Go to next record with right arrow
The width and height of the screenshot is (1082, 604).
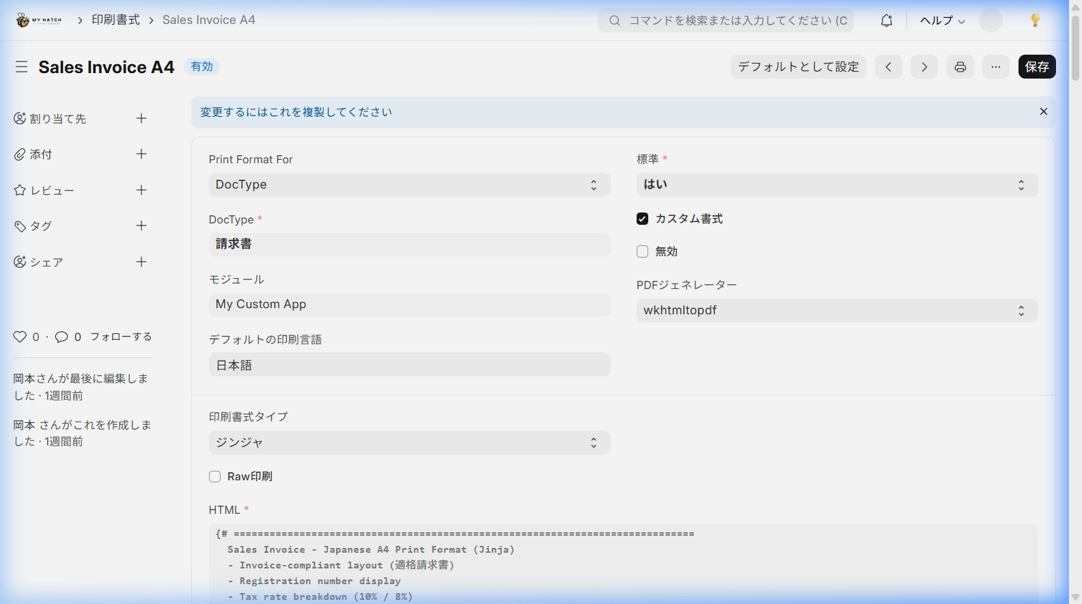[x=924, y=67]
